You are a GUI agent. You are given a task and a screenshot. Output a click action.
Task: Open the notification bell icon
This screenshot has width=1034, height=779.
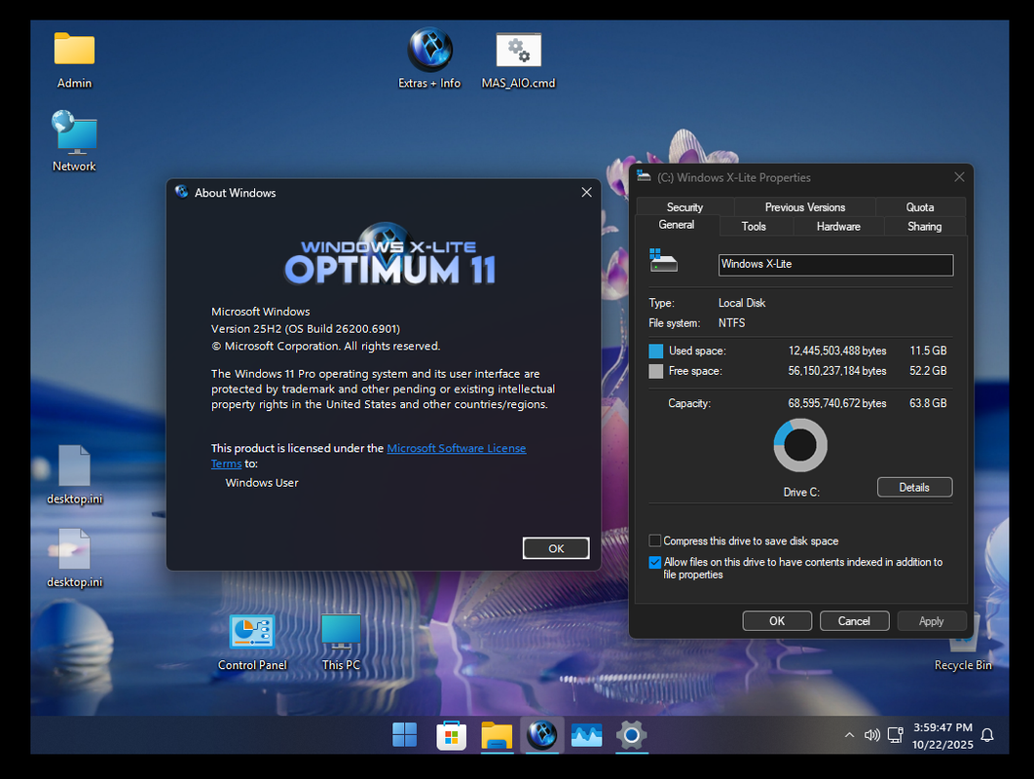(987, 735)
